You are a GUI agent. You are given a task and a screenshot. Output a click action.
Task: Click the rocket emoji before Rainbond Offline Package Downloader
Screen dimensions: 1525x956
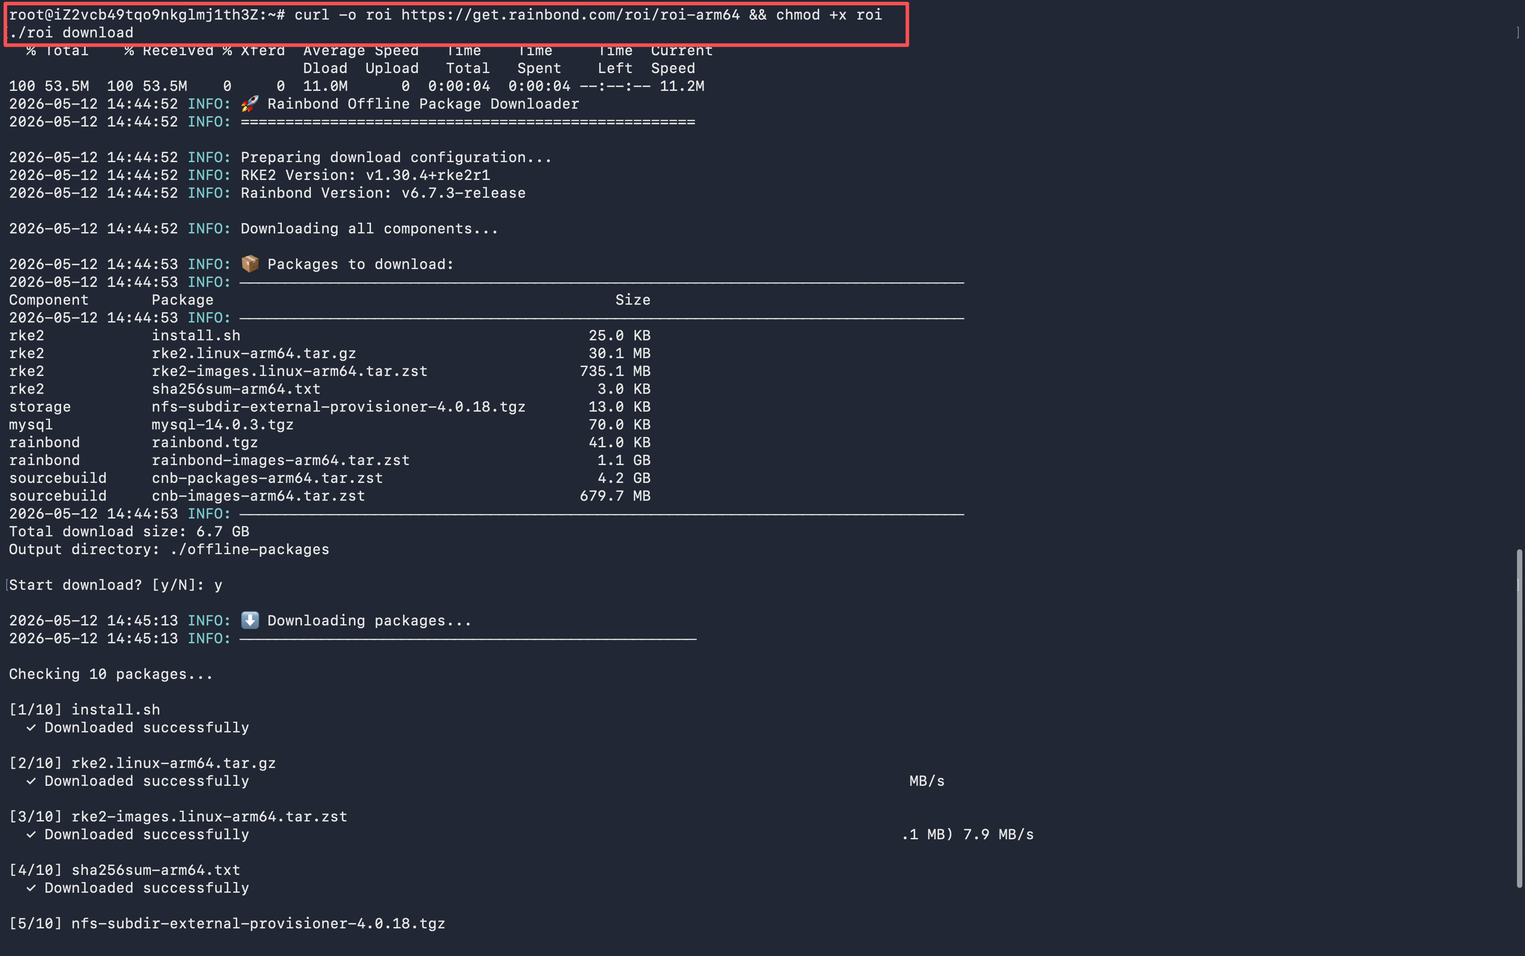tap(250, 104)
